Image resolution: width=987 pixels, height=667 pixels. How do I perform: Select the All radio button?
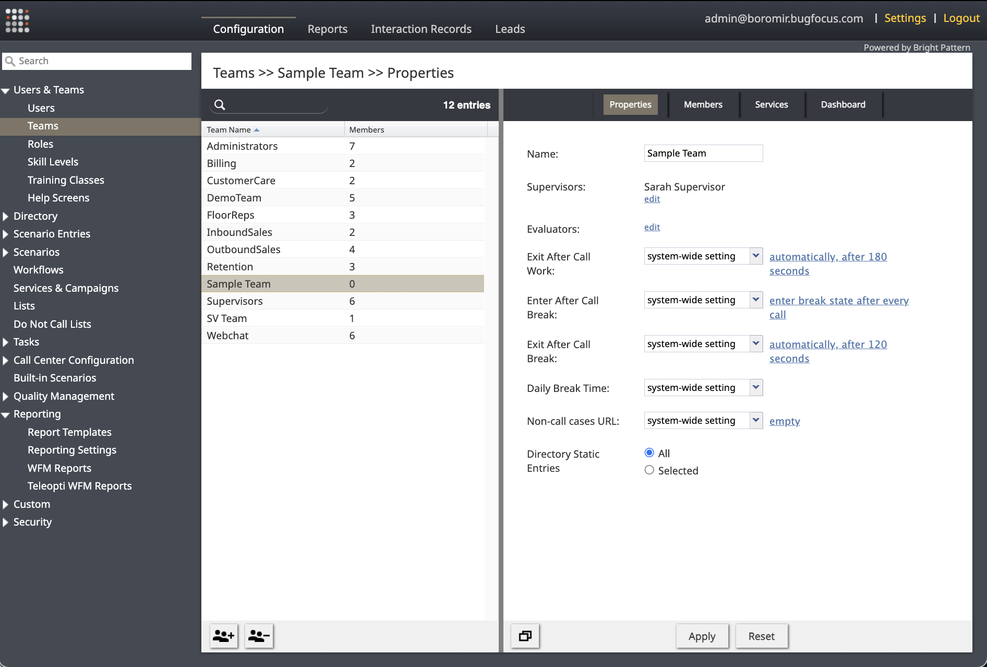[649, 452]
